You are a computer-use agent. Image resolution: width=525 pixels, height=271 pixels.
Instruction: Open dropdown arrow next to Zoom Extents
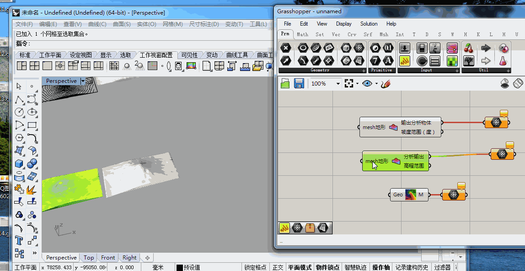tap(358, 84)
